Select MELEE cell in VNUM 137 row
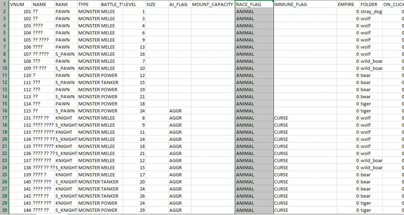Image resolution: width=404 pixels, height=215 pixels. tap(112, 161)
